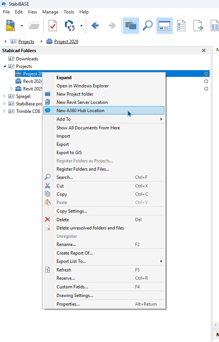
Task: Open the File menu
Action: pyautogui.click(x=6, y=12)
